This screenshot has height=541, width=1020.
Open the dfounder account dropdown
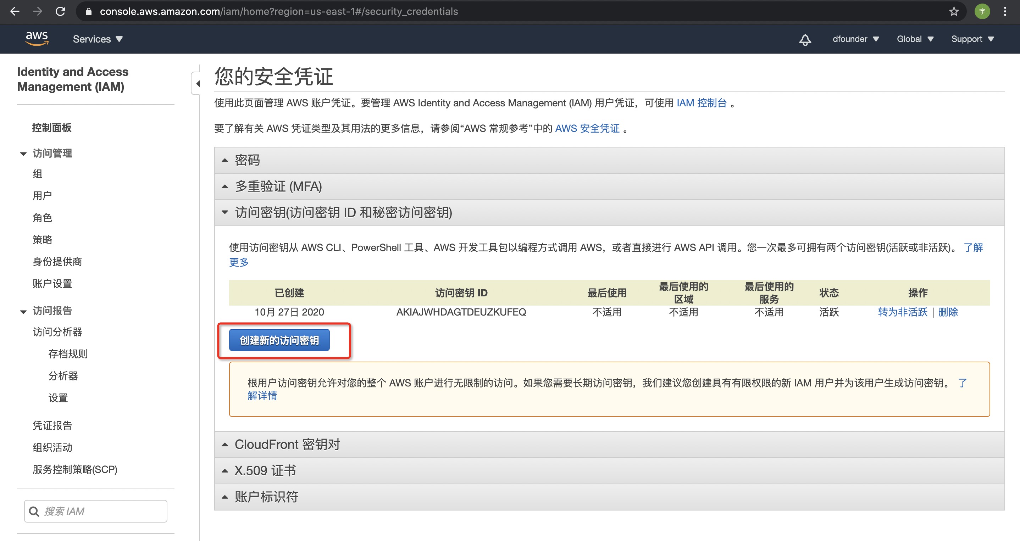click(x=855, y=39)
